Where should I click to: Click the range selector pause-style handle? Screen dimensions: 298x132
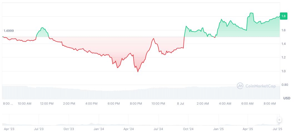coord(279,120)
